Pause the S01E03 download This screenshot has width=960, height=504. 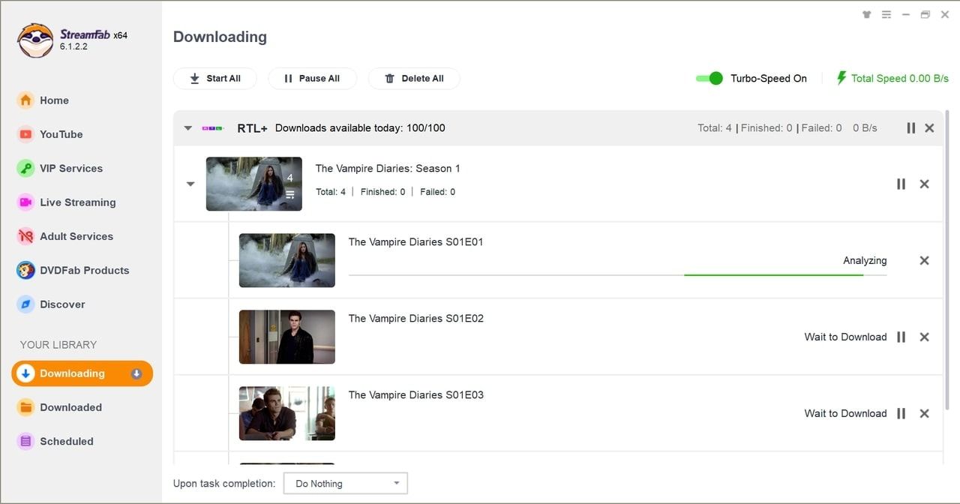[901, 413]
